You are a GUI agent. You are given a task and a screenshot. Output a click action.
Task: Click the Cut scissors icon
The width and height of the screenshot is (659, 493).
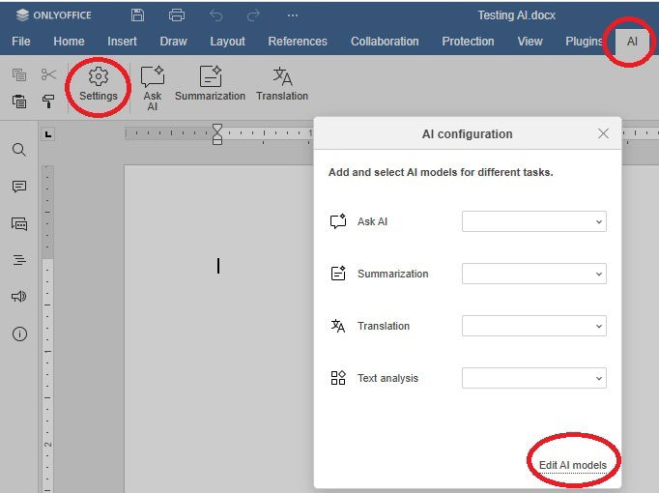[x=48, y=74]
